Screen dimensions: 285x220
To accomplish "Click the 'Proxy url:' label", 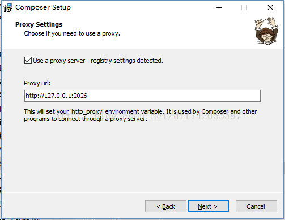I will [37, 83].
